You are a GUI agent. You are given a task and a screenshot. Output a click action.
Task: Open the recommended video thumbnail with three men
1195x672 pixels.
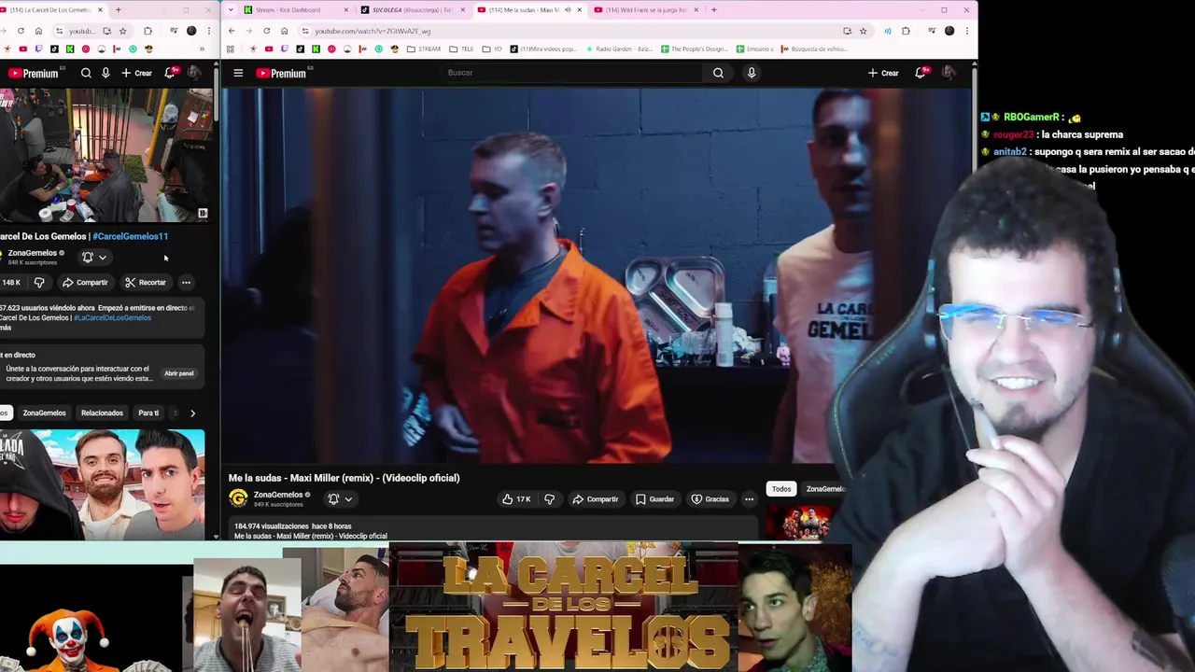click(102, 484)
